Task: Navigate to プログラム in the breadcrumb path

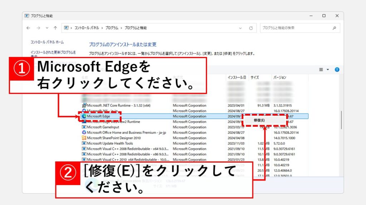Action: [113, 28]
